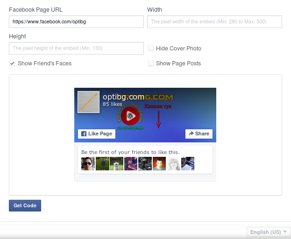Viewport: 291px width, 239px height.
Task: Click the share arrow icon
Action: coord(192,134)
